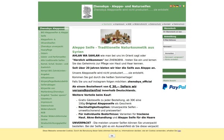This screenshot has height=140, width=224.
Task: Go to the Startseite menu item
Action: tap(108, 24)
